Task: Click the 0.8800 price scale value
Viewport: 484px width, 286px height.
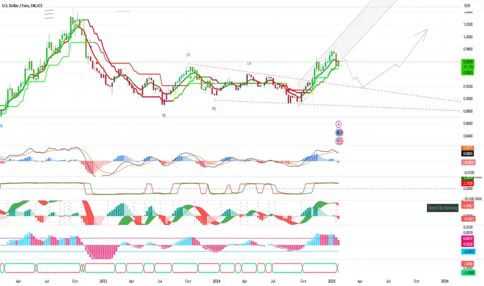Action: pyautogui.click(x=468, y=111)
